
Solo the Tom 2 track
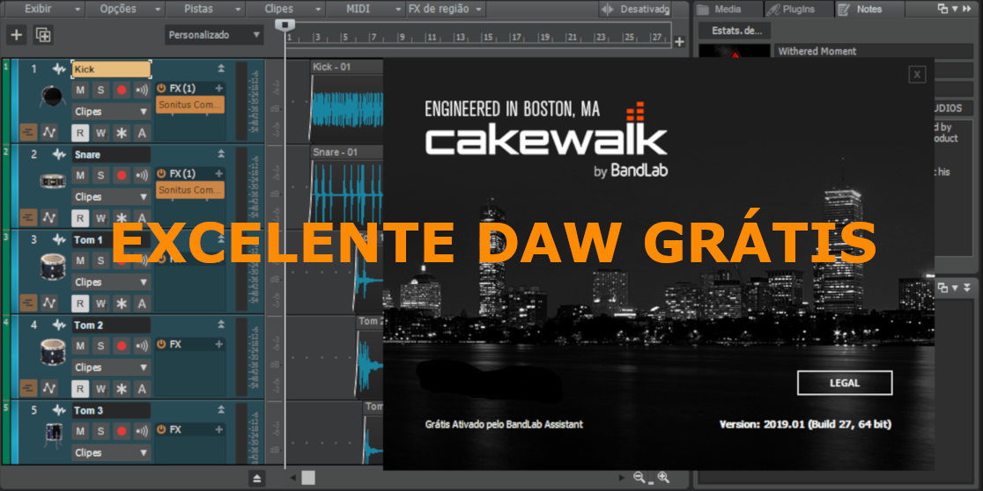coord(101,345)
